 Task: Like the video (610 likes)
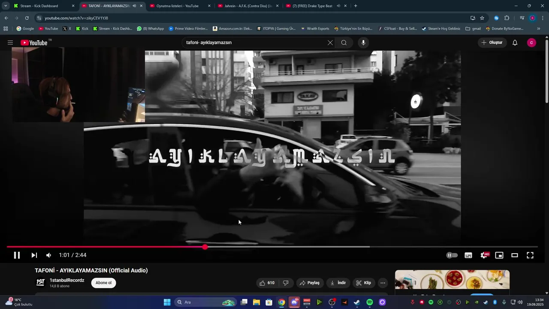click(x=267, y=283)
